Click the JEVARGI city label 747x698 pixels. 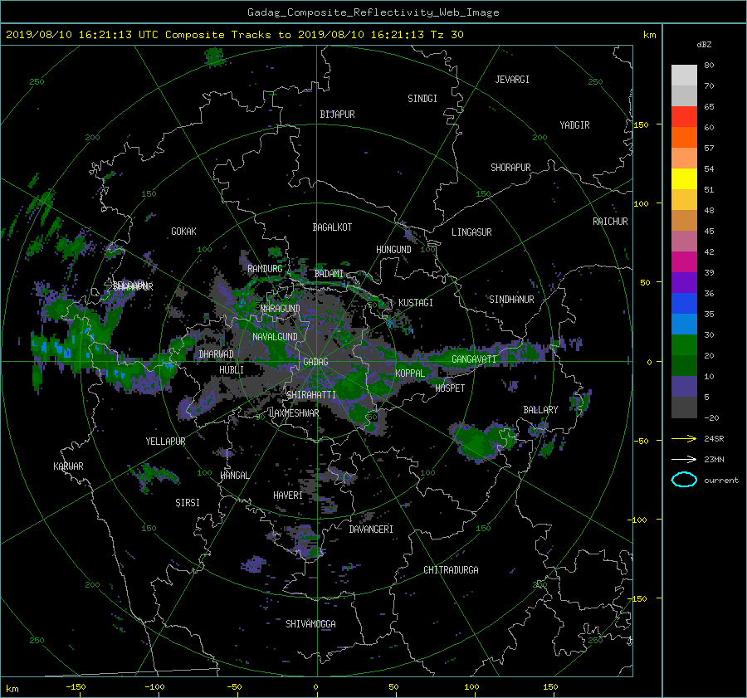click(x=512, y=80)
